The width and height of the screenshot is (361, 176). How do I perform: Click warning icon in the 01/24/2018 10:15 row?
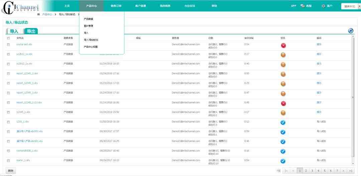pos(283,65)
